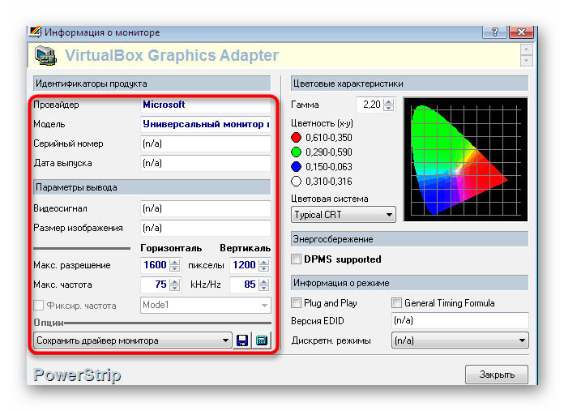Click the VirtualBox Graphics Adapter title

(x=172, y=55)
